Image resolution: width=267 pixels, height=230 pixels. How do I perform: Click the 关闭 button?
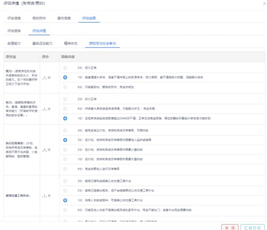tap(230, 227)
